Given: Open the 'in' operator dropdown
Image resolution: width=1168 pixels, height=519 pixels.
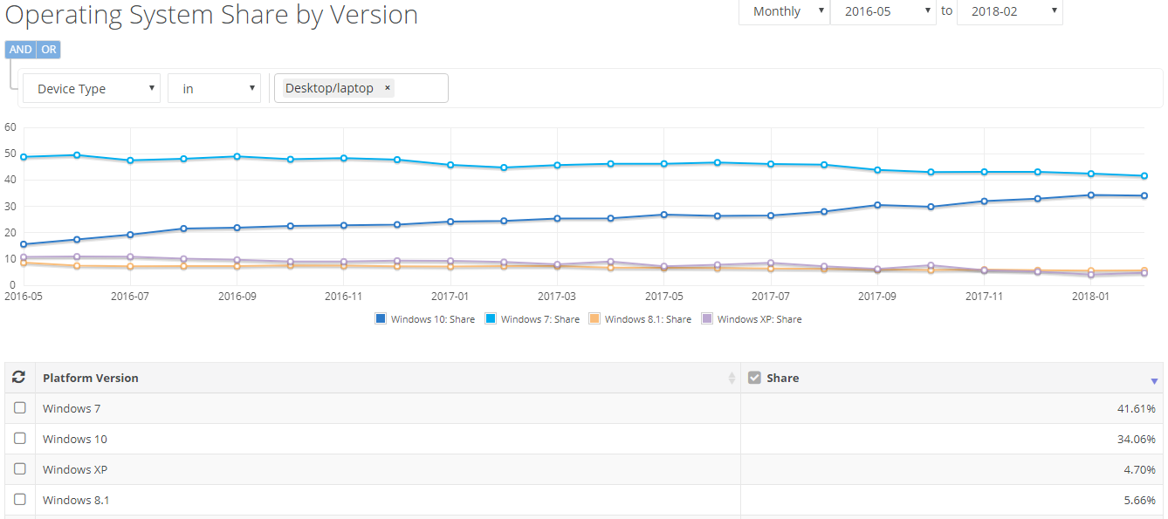Looking at the screenshot, I should [x=214, y=88].
